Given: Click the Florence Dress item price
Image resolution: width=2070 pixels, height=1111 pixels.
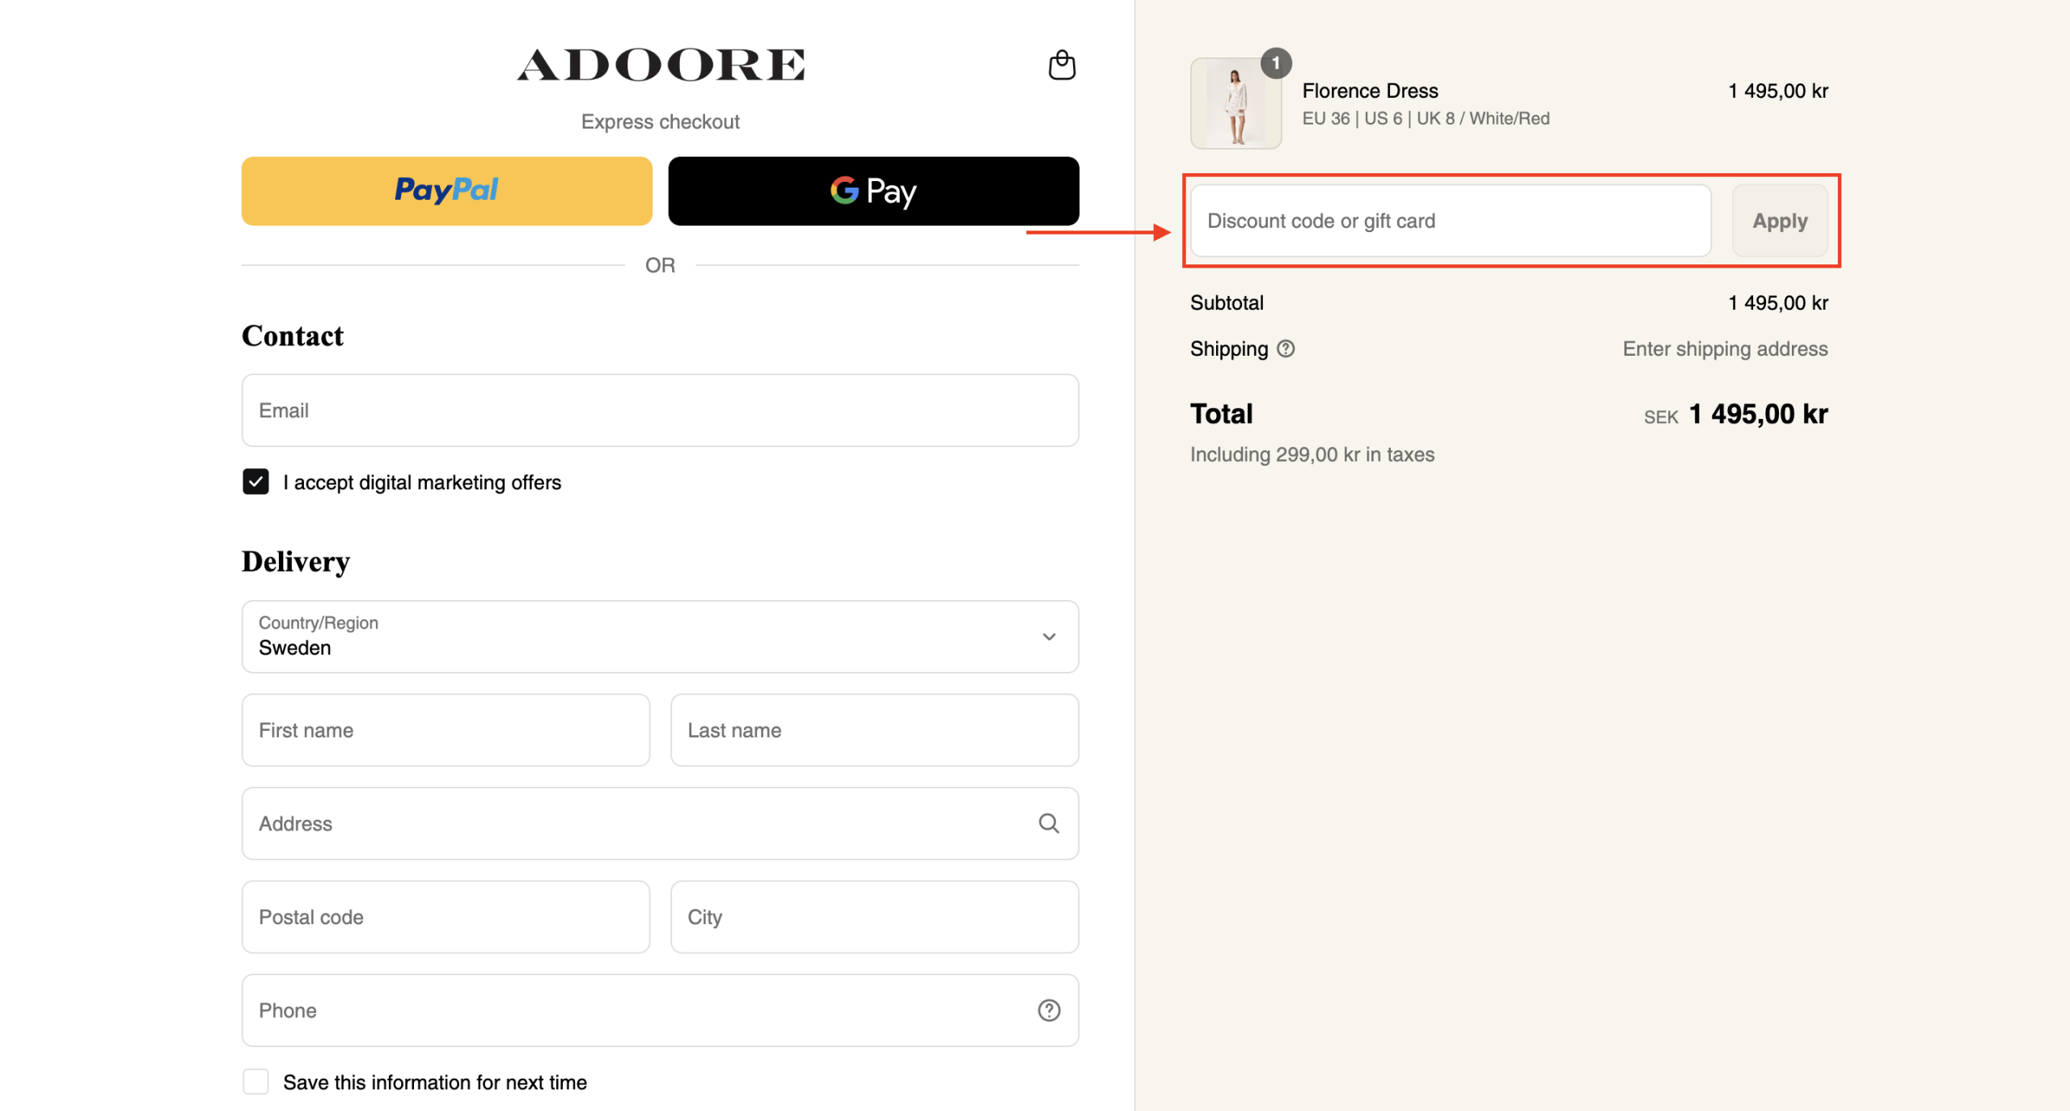Looking at the screenshot, I should coord(1778,91).
